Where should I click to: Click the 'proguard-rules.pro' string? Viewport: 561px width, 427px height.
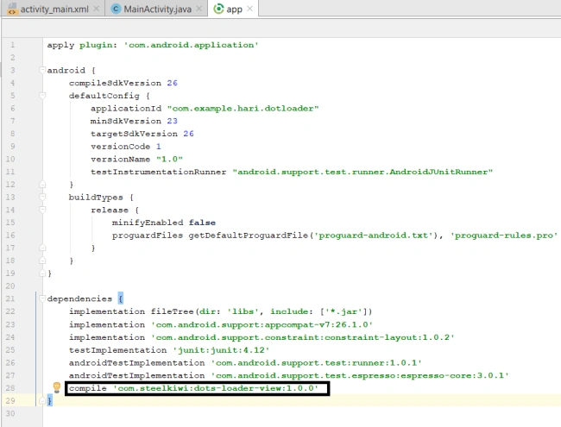click(x=504, y=235)
